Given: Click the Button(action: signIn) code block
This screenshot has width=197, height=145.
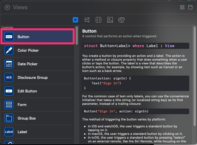Looking at the screenshot, I should 136,83.
